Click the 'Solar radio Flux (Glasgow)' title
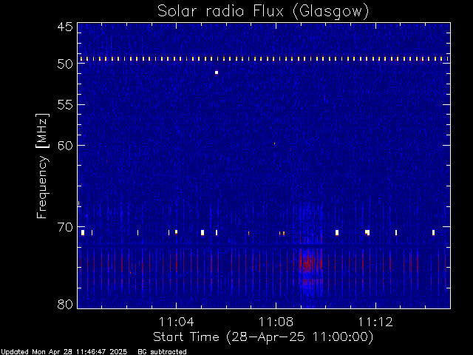The width and height of the screenshot is (473, 355). click(263, 12)
